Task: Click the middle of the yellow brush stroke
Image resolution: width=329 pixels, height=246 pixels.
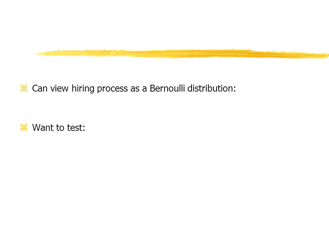Action: point(182,54)
